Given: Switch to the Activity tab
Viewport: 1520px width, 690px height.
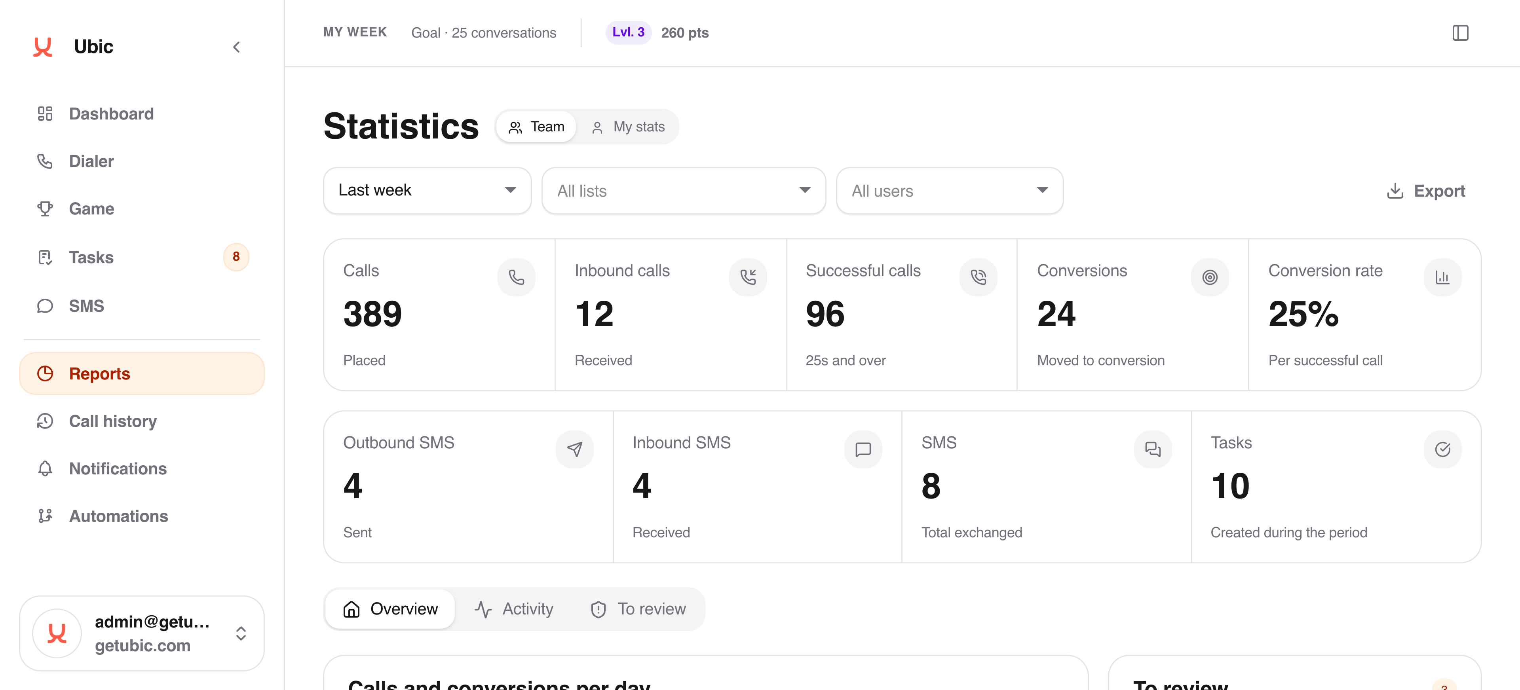Looking at the screenshot, I should 514,608.
